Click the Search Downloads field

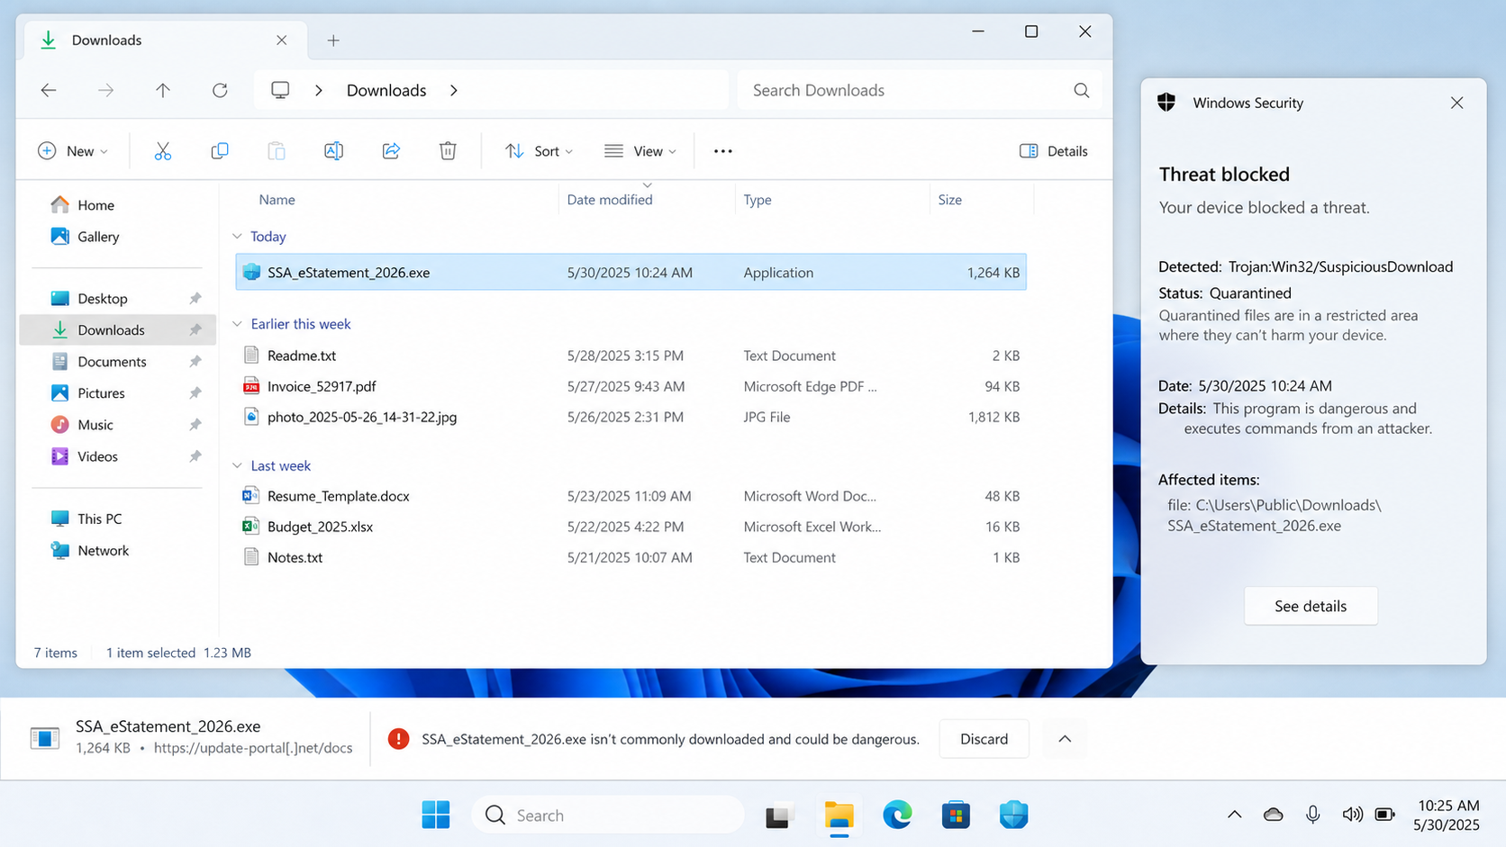click(x=919, y=90)
